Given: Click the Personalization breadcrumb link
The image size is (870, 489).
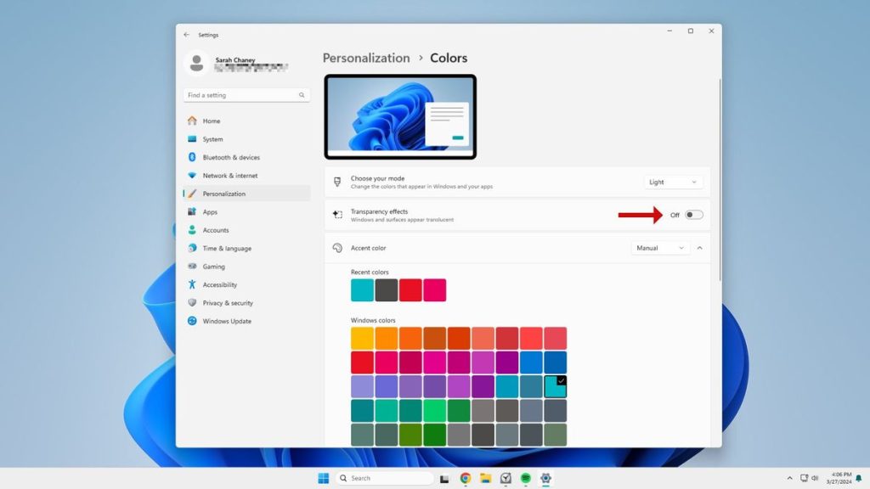Looking at the screenshot, I should coord(366,58).
